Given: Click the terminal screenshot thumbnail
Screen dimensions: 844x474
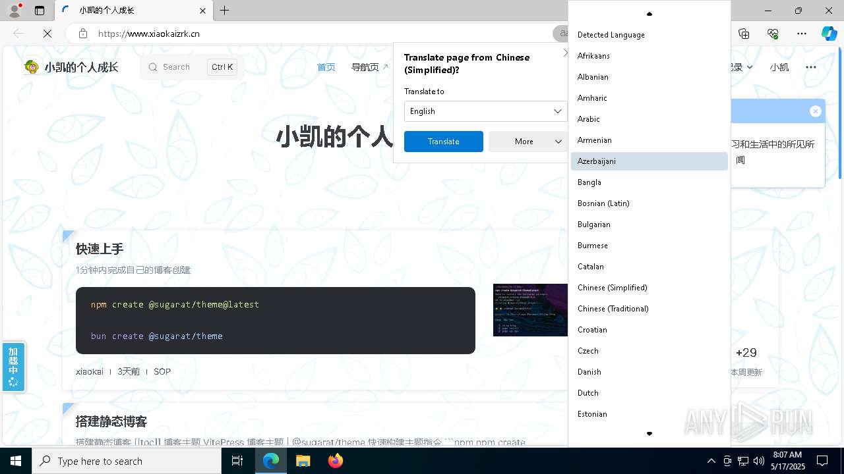Looking at the screenshot, I should 530,310.
